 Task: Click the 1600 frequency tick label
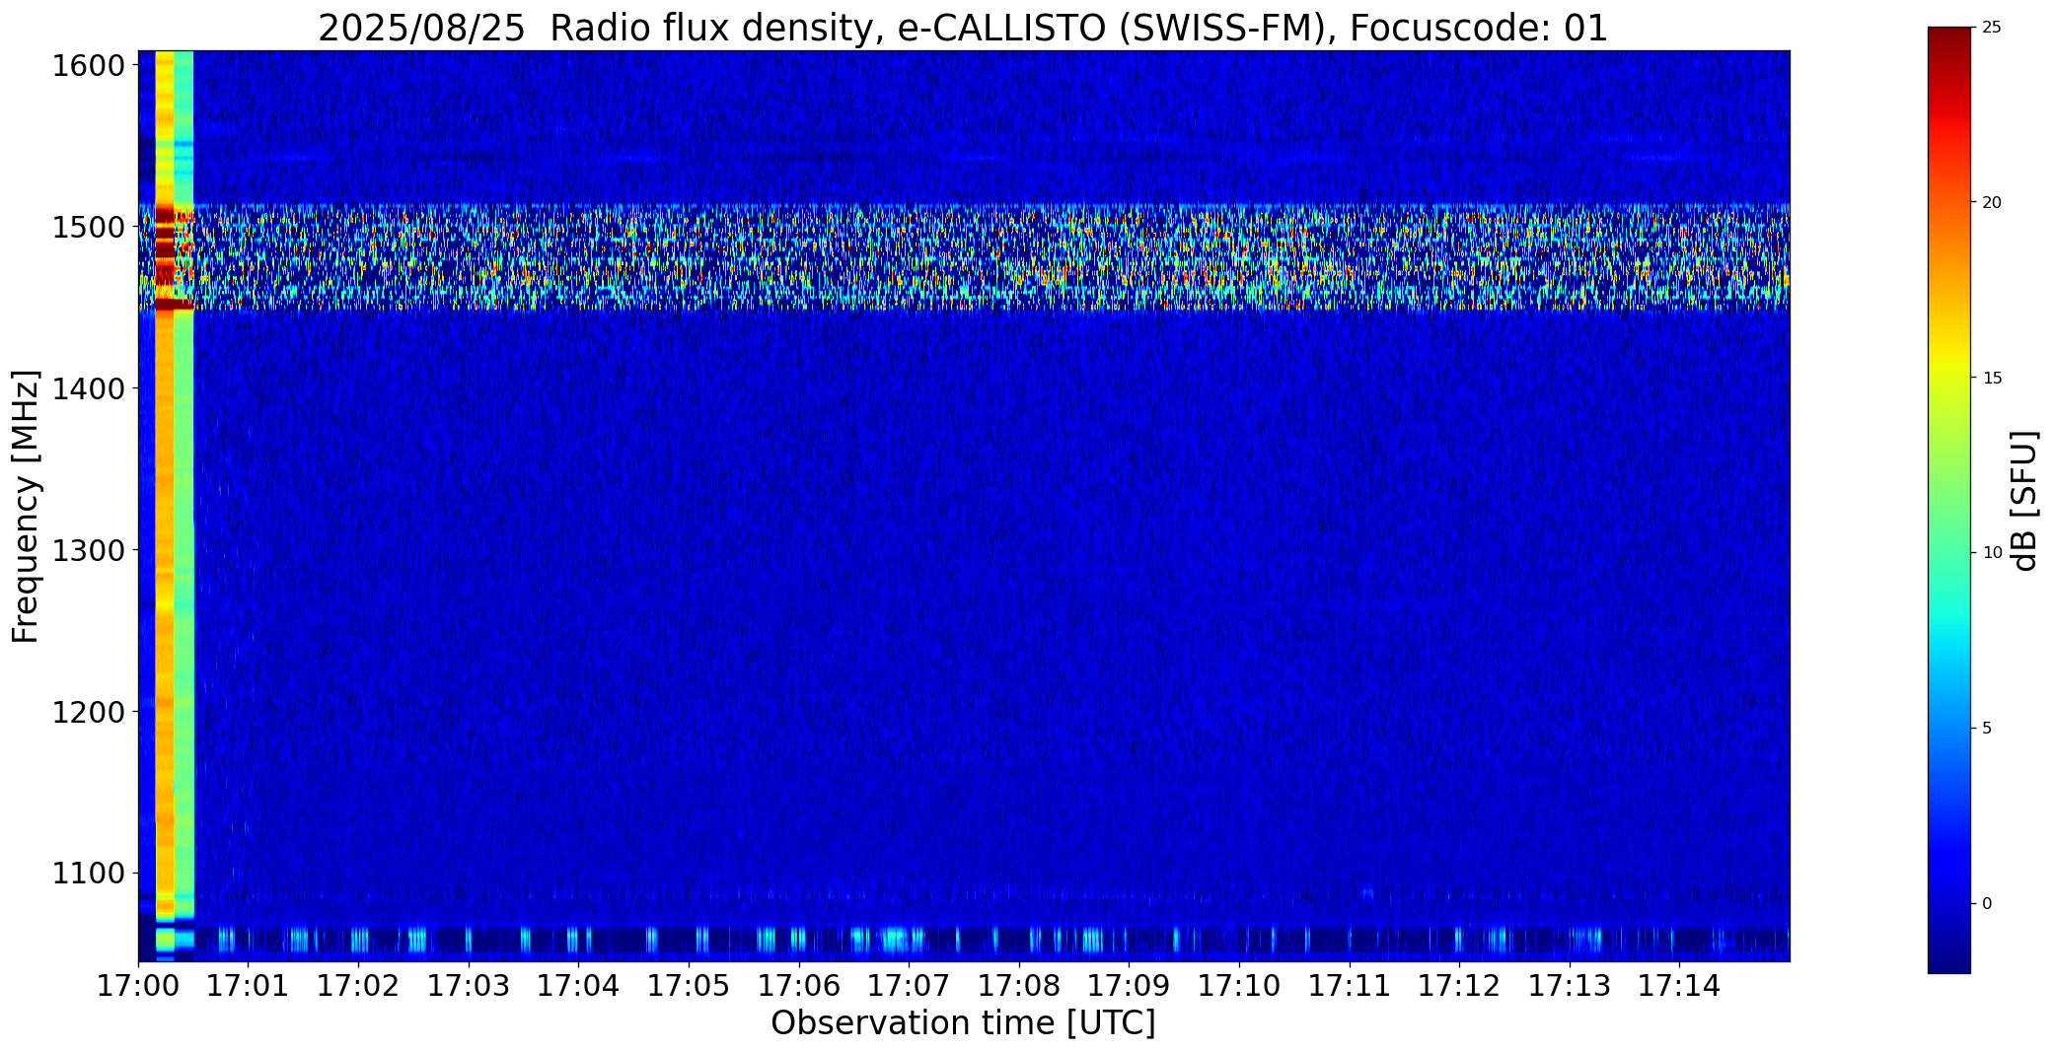coord(88,66)
